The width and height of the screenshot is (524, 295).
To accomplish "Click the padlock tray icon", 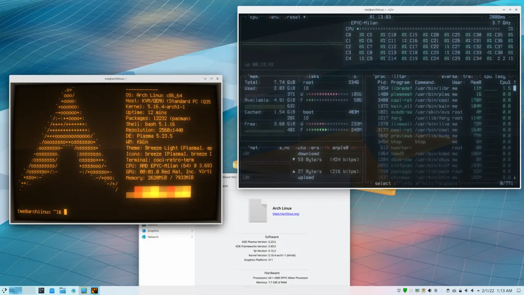I will click(460, 290).
